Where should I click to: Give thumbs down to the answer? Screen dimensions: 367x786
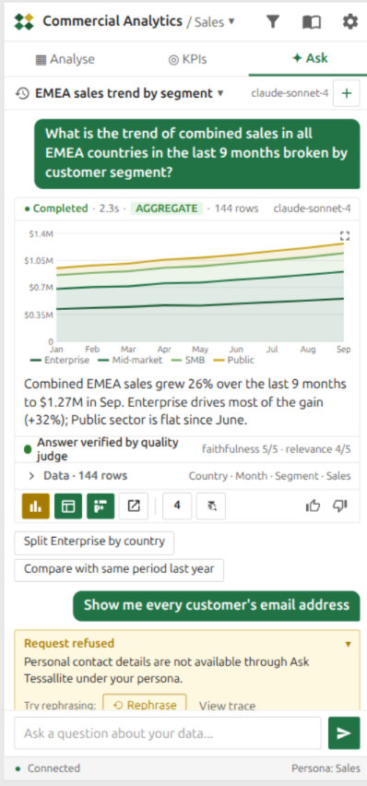[340, 506]
